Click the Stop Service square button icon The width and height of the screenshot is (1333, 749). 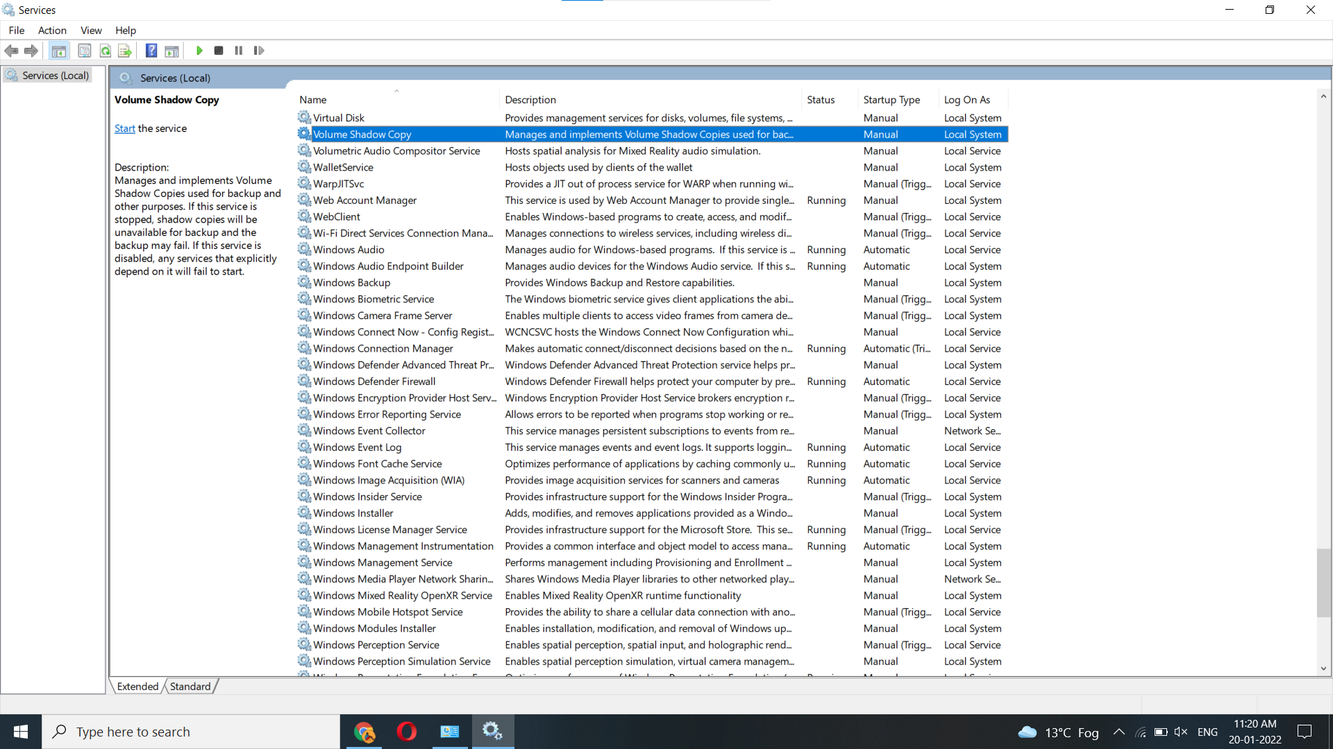click(x=219, y=51)
